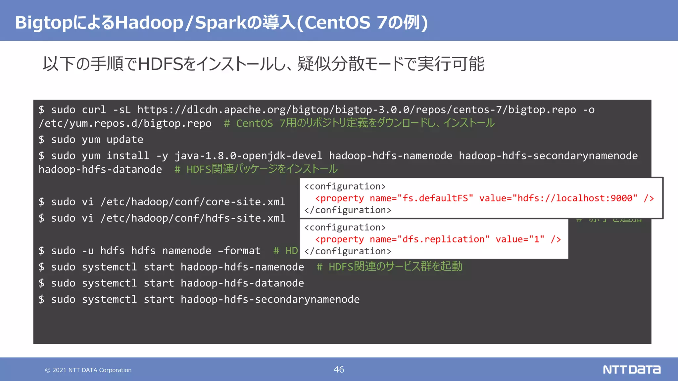Click the page number 46
The height and width of the screenshot is (381, 678).
tap(339, 369)
